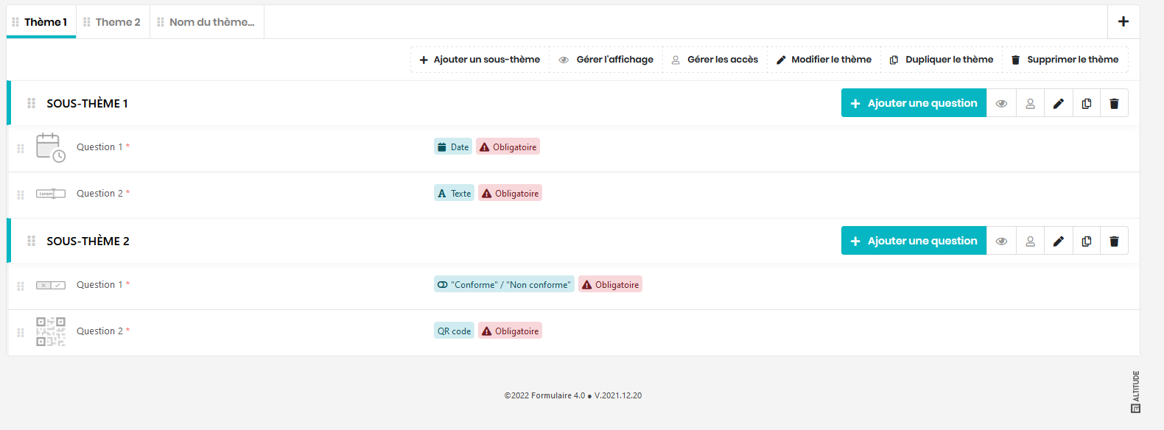Toggle visibility eye icon for SOUS-THÈME 1

coord(1001,104)
